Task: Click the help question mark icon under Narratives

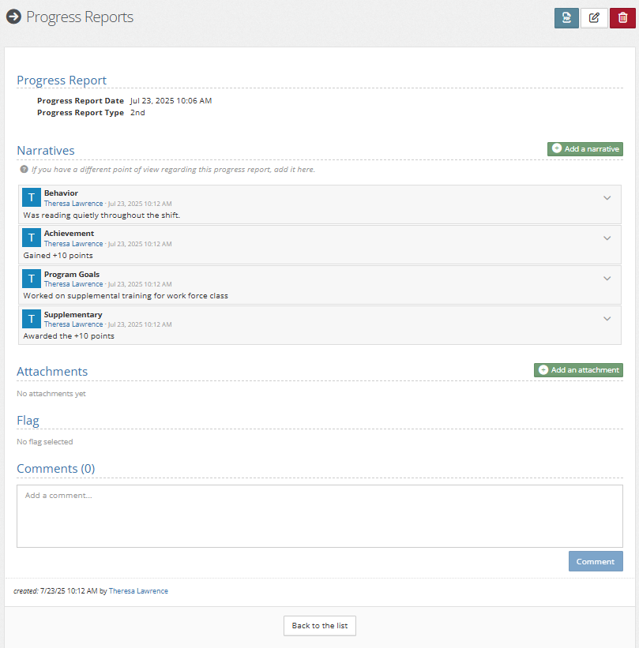Action: (x=24, y=169)
